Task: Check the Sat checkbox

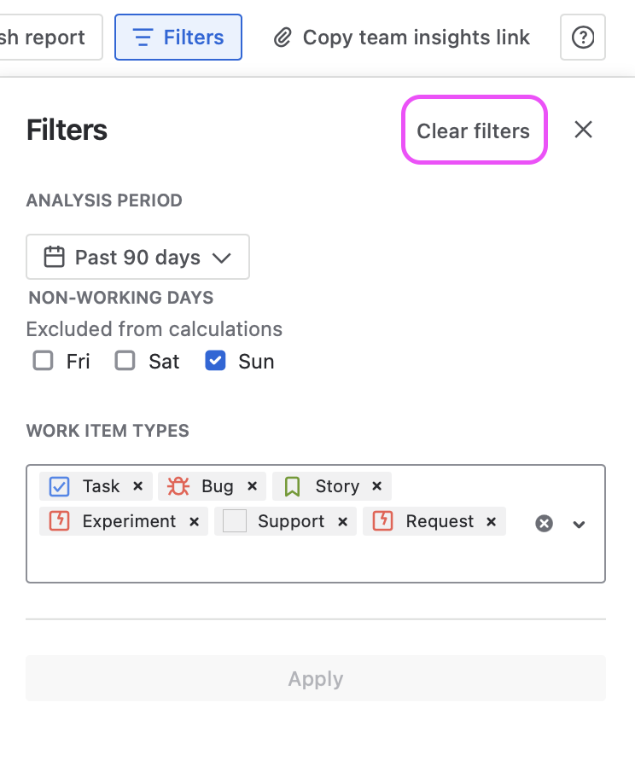Action: [x=125, y=361]
